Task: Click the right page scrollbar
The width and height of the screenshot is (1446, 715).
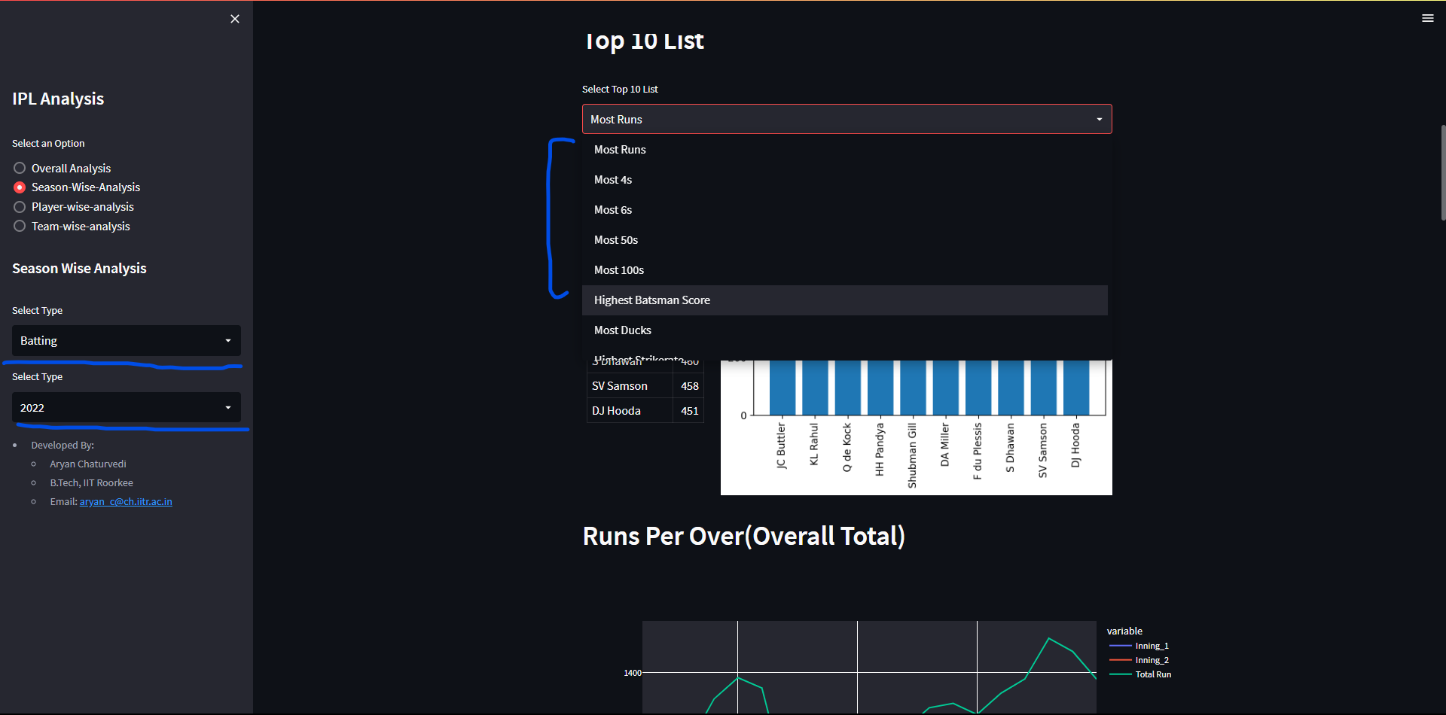Action: click(x=1441, y=173)
